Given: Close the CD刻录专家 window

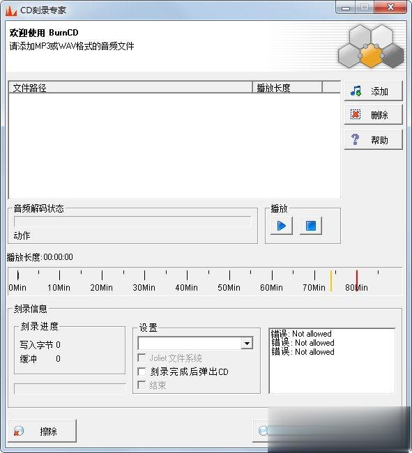Looking at the screenshot, I should coord(390,8).
